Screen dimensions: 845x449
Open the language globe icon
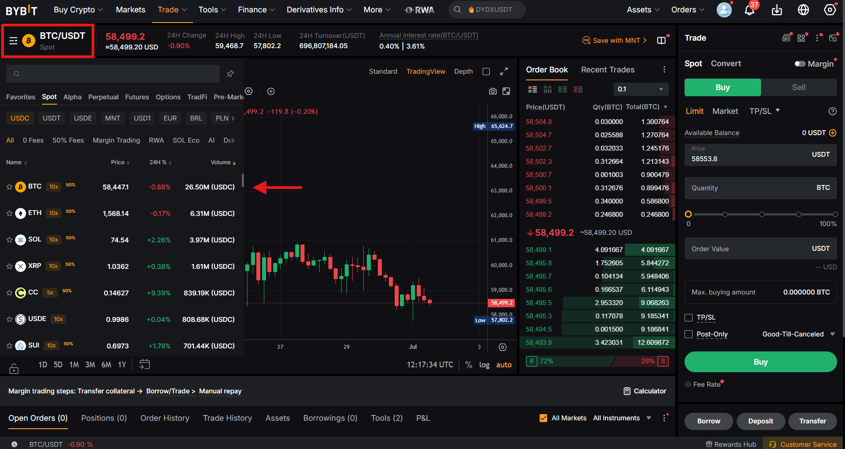[803, 10]
